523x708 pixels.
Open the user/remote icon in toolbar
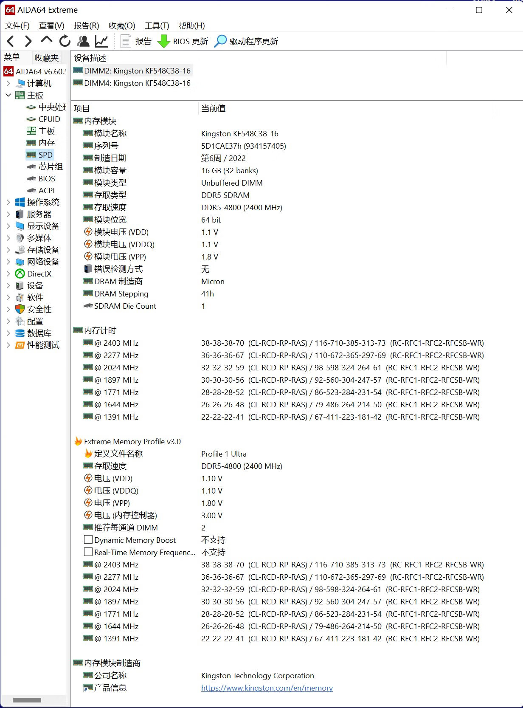tap(83, 41)
